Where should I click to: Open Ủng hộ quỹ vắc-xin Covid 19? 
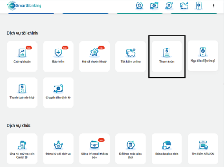(x=22, y=149)
